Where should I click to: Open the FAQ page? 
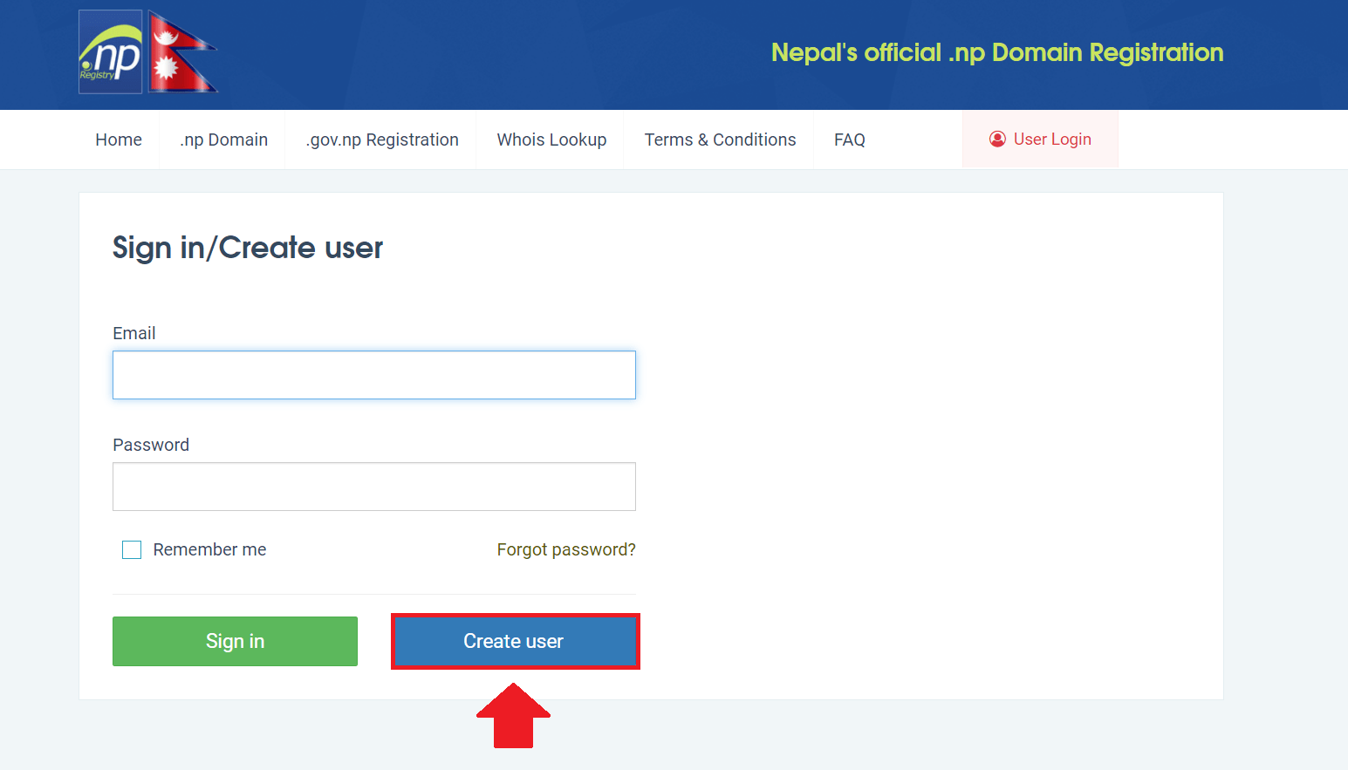pyautogui.click(x=849, y=140)
